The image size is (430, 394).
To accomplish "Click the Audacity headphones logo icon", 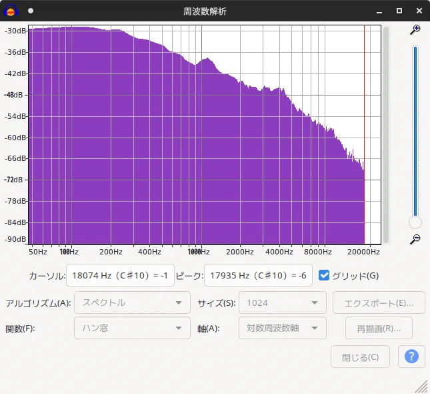I will pos(11,11).
